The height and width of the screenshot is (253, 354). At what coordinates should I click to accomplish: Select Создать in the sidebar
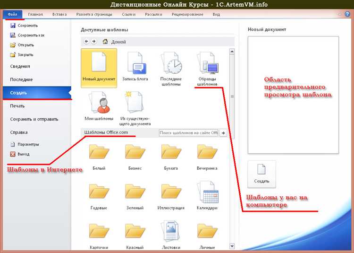point(37,93)
